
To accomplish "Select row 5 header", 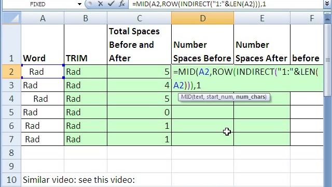I will pyautogui.click(x=11, y=112).
